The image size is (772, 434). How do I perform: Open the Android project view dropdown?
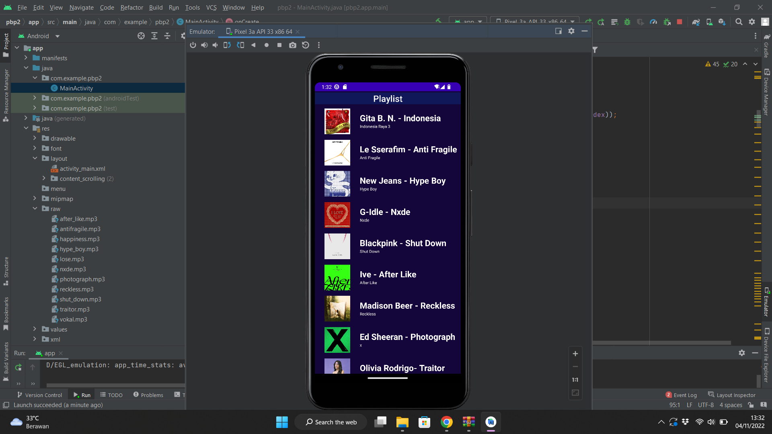coord(57,36)
